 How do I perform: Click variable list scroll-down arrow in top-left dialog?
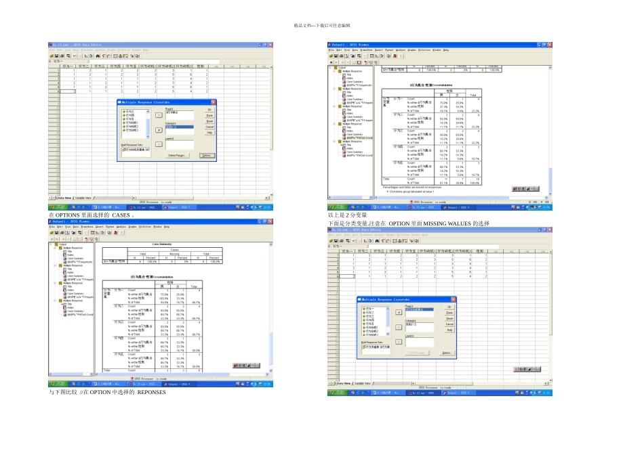click(148, 137)
